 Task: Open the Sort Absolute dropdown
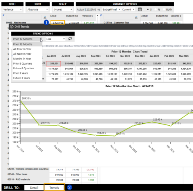38,9
